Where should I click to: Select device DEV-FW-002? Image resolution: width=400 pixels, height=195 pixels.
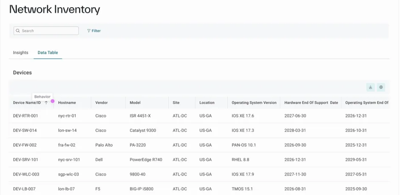pyautogui.click(x=25, y=145)
